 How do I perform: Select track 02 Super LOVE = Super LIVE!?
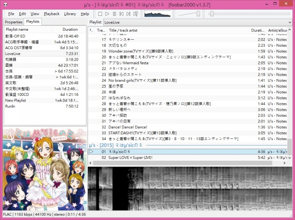pyautogui.click(x=188, y=157)
